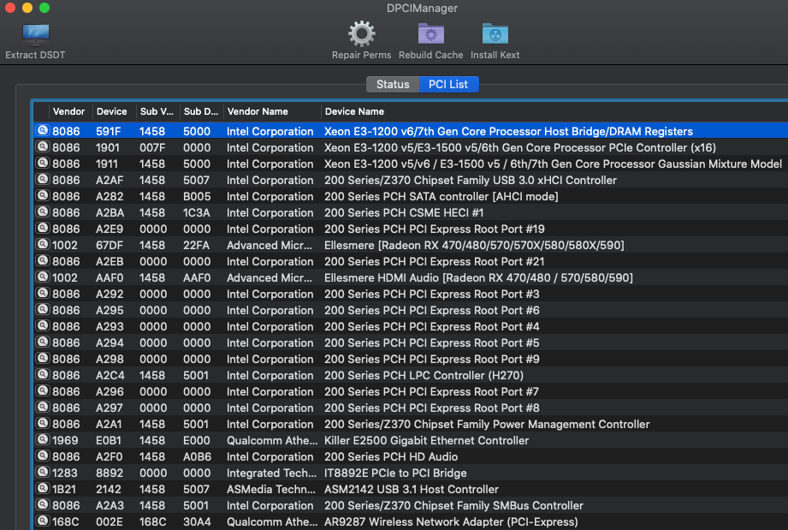Launch the Install Kext tool
This screenshot has height=530, width=788.
[495, 34]
